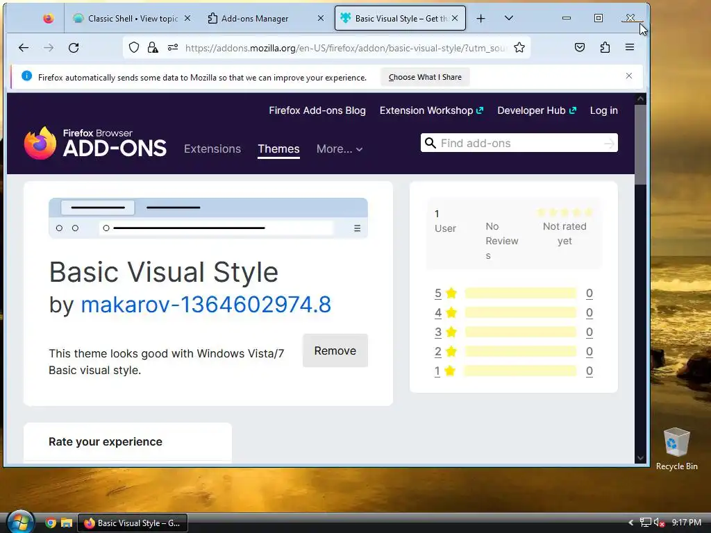This screenshot has width=711, height=533.
Task: Open the Themes category
Action: pos(278,149)
